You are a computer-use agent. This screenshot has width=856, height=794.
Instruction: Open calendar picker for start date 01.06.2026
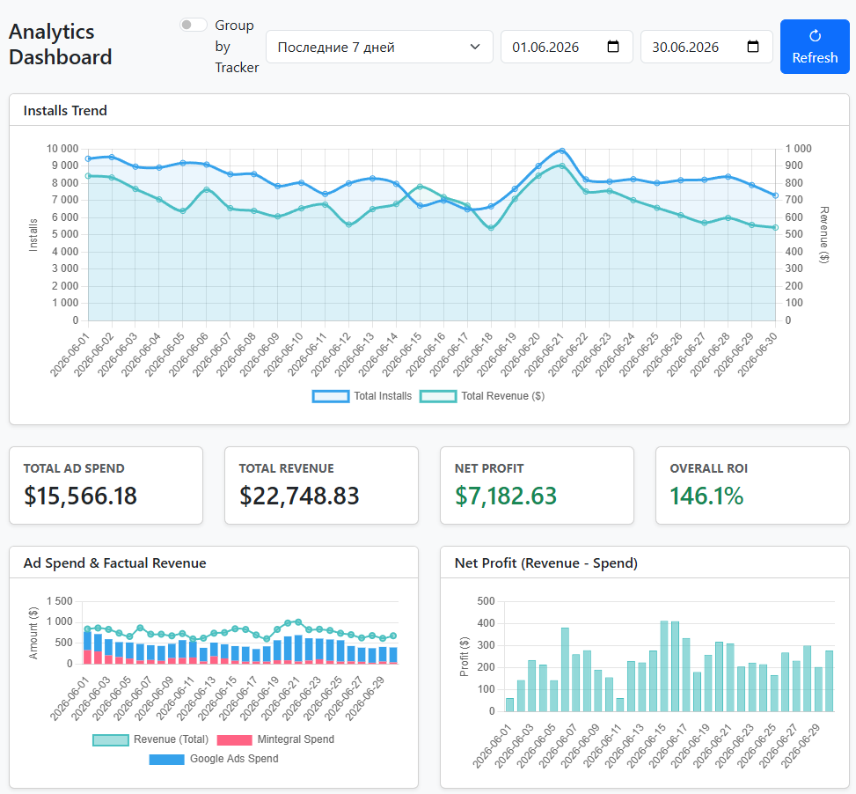point(613,47)
